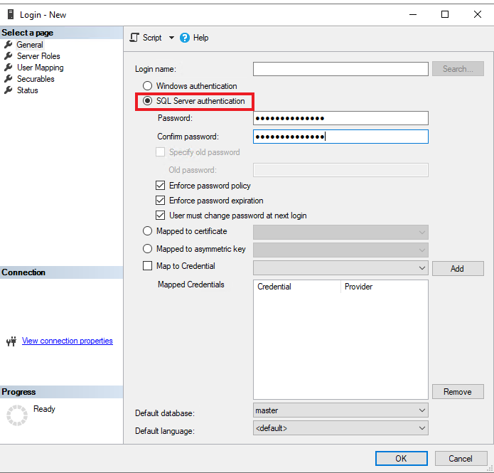
Task: Click the OK button
Action: click(x=402, y=459)
